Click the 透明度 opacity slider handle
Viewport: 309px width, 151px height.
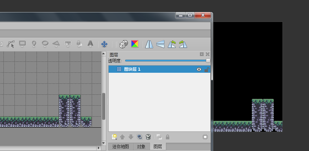point(208,61)
